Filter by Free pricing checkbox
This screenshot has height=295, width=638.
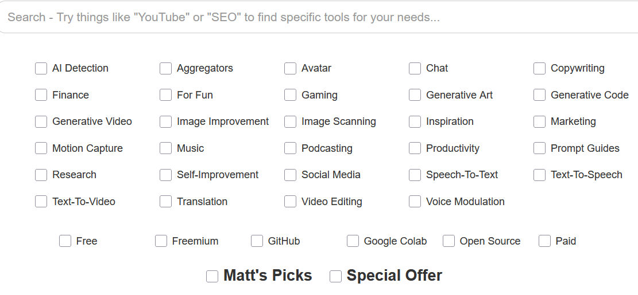point(65,241)
